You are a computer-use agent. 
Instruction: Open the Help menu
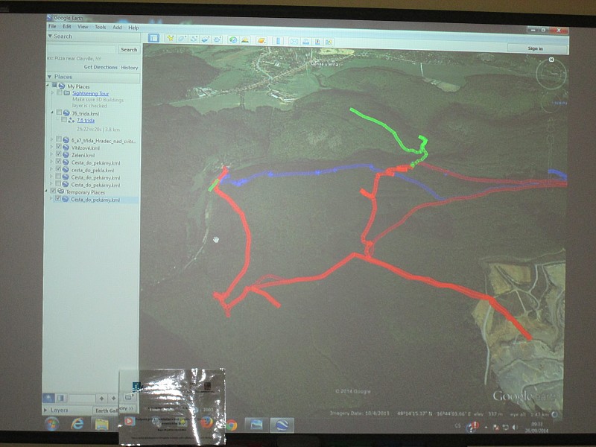(133, 28)
